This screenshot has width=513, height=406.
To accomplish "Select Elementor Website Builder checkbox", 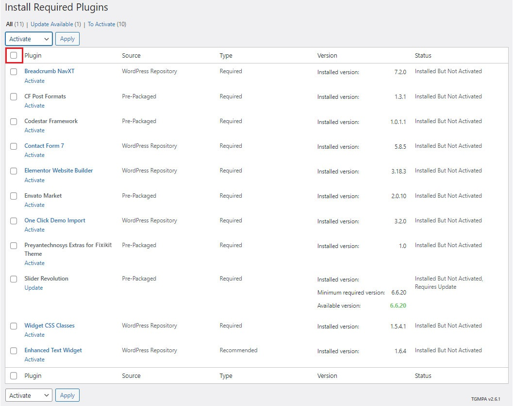I will (x=14, y=171).
